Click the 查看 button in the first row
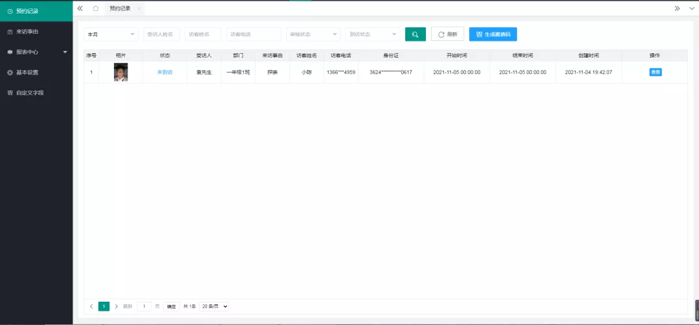699x325 pixels. coord(655,72)
